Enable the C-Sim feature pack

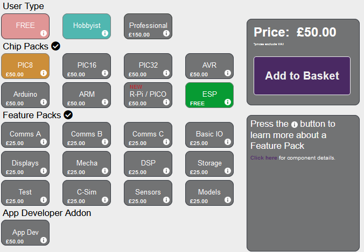pos(87,192)
